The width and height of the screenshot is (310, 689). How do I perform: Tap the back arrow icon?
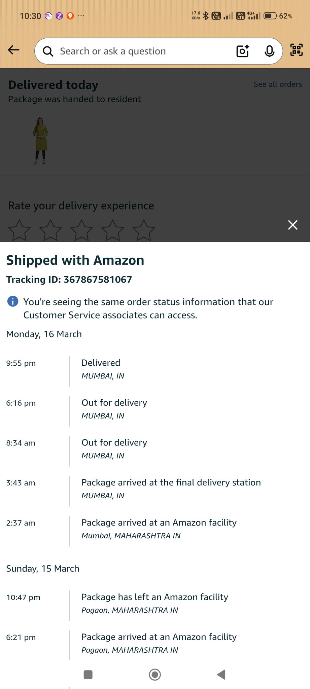coord(14,50)
